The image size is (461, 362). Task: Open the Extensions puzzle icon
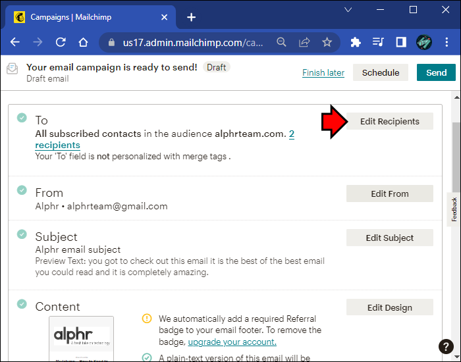[356, 42]
